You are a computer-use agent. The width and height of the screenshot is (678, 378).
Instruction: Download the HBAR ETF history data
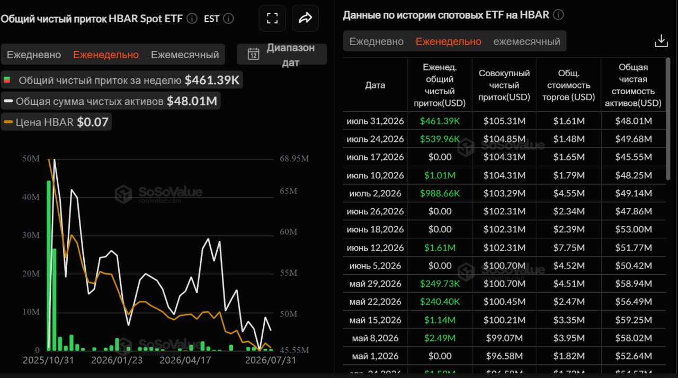coord(661,41)
